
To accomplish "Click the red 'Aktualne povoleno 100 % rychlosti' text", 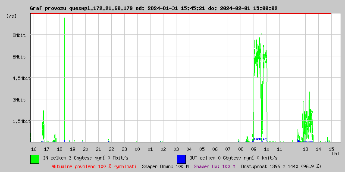I will (94, 166).
